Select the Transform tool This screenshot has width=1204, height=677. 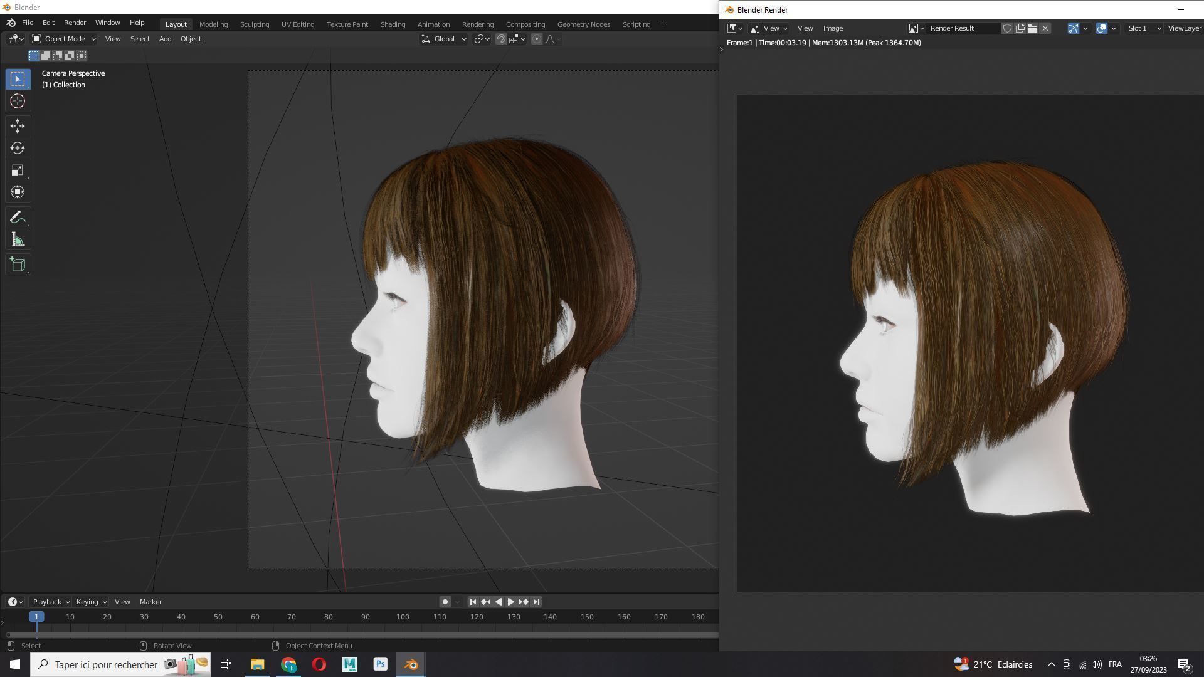click(18, 192)
